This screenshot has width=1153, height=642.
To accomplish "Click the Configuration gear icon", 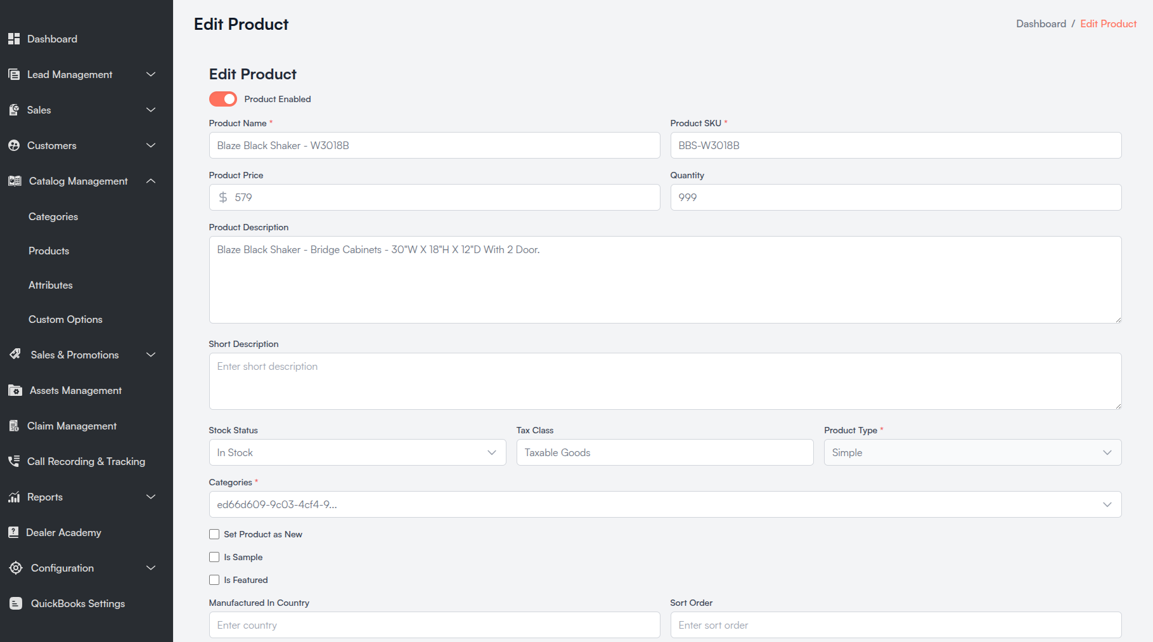I will [16, 568].
